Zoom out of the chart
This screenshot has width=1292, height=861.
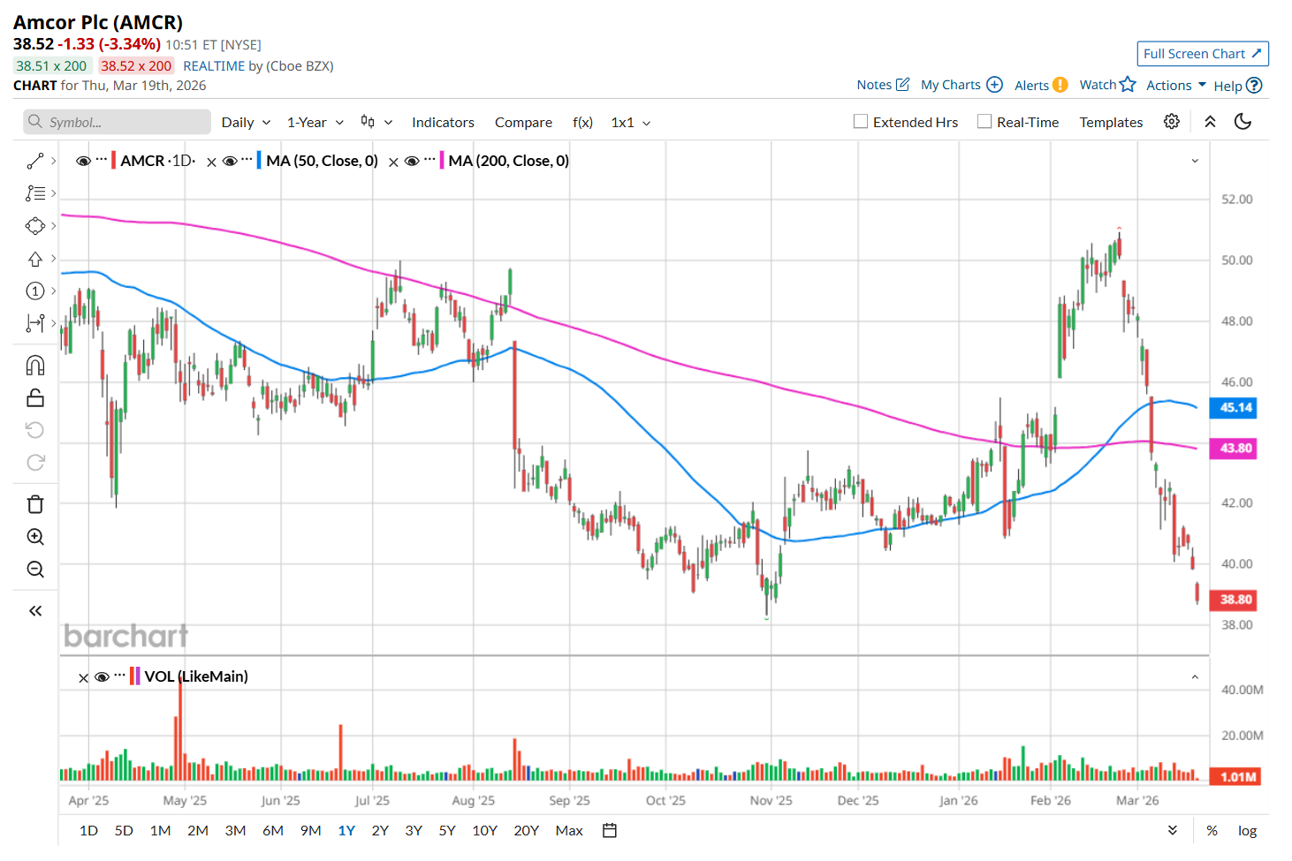(35, 570)
